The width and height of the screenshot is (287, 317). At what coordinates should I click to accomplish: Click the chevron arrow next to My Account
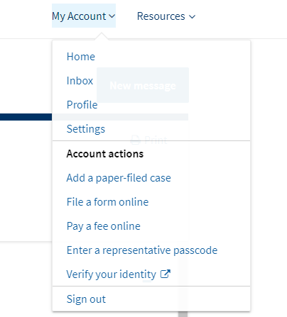(112, 16)
